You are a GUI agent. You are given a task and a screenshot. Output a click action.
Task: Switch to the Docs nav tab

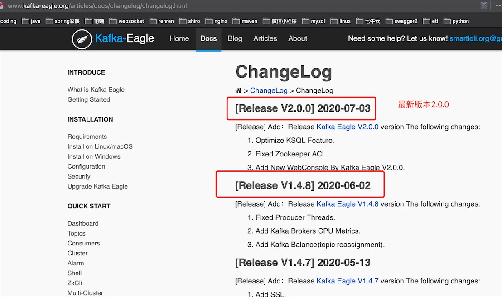pos(208,38)
